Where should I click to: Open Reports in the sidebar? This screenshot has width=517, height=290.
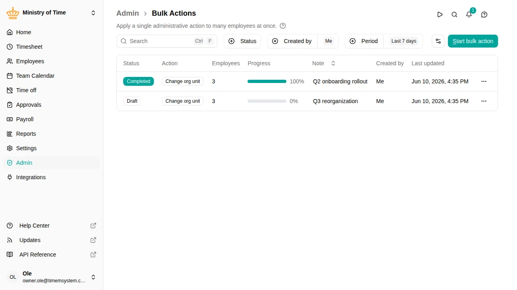point(52,134)
